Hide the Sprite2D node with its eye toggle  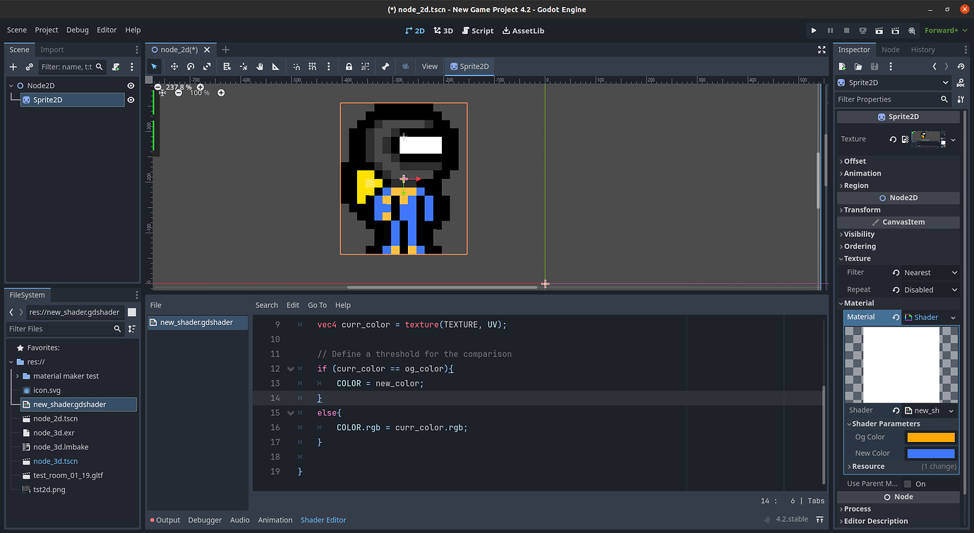[x=130, y=99]
